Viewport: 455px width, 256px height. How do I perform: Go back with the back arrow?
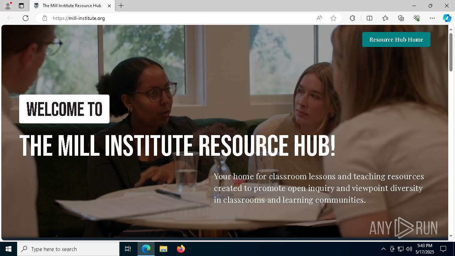click(10, 18)
